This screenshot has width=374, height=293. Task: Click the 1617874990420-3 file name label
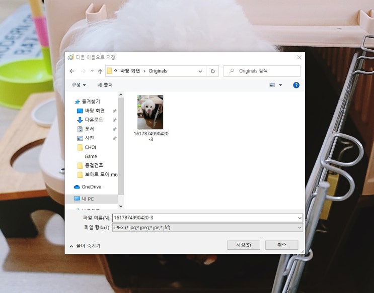151,136
